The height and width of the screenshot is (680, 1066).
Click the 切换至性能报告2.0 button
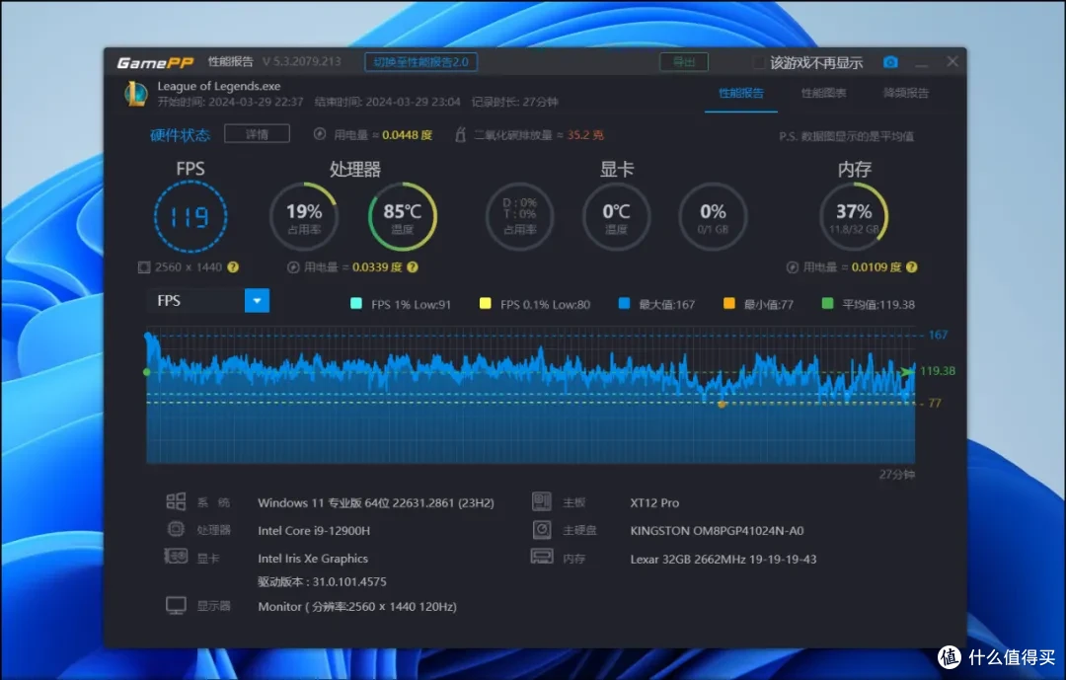[x=420, y=62]
